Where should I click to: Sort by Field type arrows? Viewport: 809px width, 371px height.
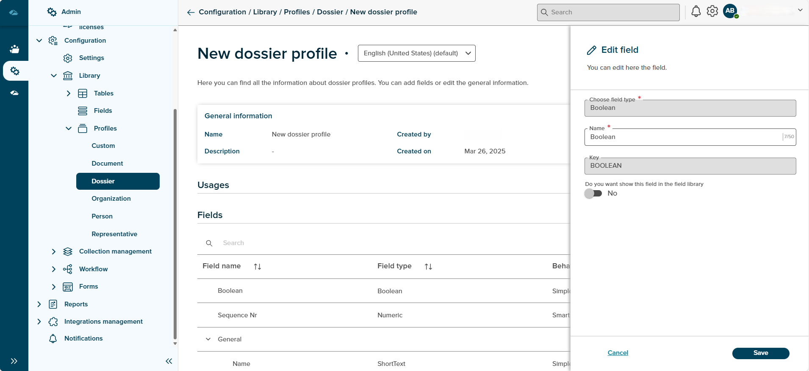[x=428, y=266]
